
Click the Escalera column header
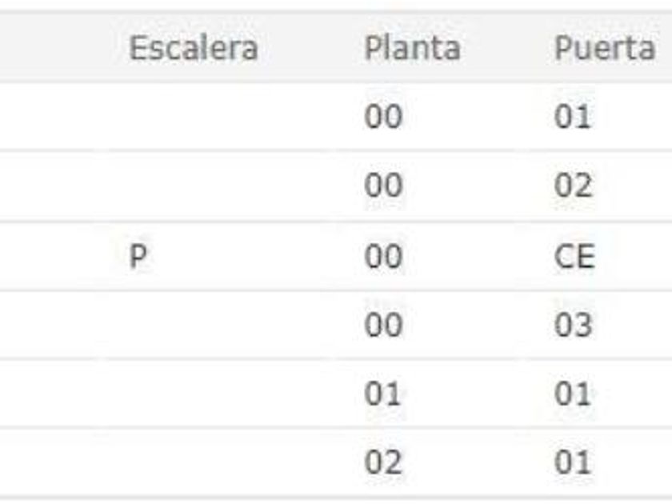(x=193, y=49)
